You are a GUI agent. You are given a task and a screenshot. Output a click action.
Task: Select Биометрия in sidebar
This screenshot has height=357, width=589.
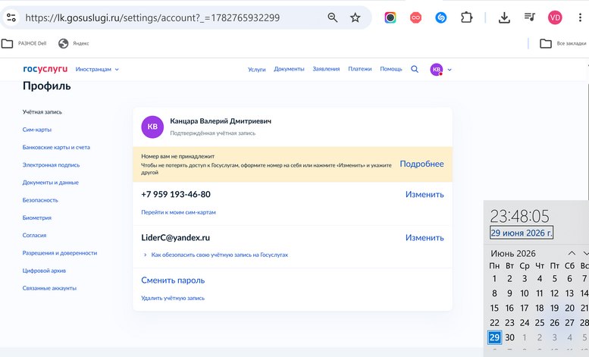click(x=37, y=218)
